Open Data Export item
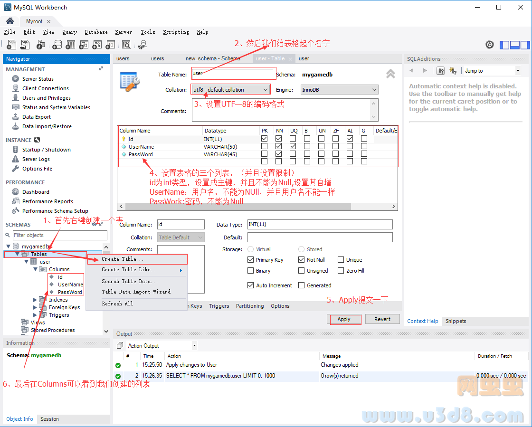This screenshot has width=532, height=427. point(36,117)
